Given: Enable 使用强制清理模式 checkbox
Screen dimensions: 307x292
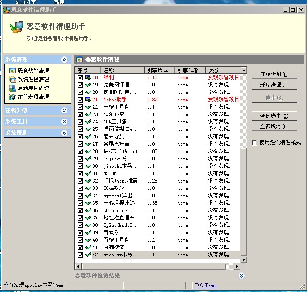Looking at the screenshot, I should 254,143.
